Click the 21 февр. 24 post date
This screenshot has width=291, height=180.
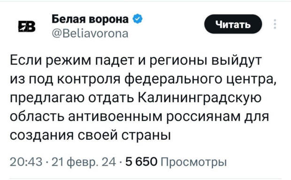coord(84,162)
